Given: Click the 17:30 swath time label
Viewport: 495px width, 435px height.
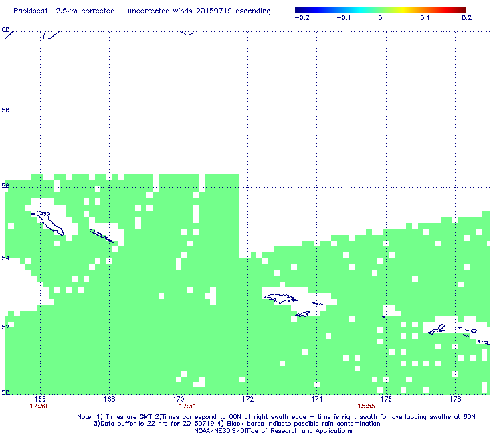Looking at the screenshot, I should click(x=39, y=406).
